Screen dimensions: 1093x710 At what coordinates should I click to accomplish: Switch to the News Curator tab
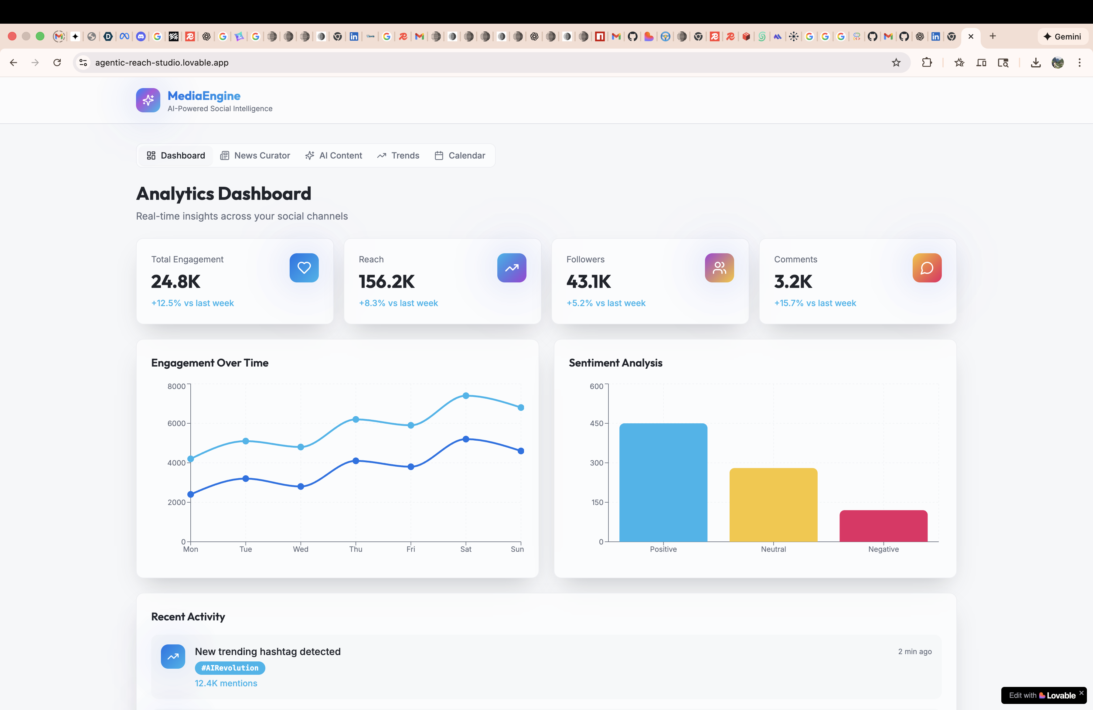tap(255, 156)
